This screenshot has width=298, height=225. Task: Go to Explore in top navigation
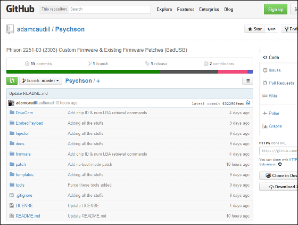tap(164, 9)
